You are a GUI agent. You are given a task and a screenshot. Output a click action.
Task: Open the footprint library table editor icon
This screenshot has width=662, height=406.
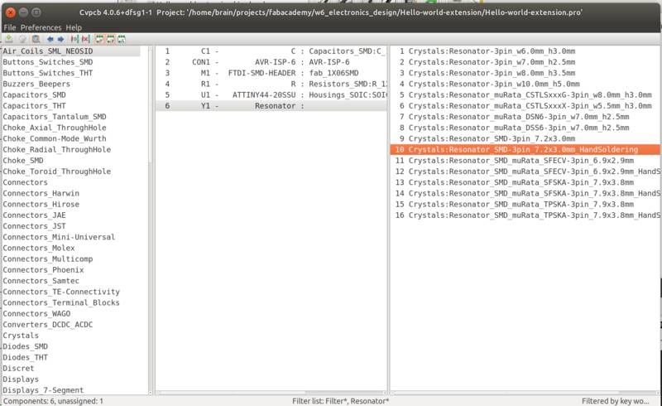pyautogui.click(x=22, y=39)
